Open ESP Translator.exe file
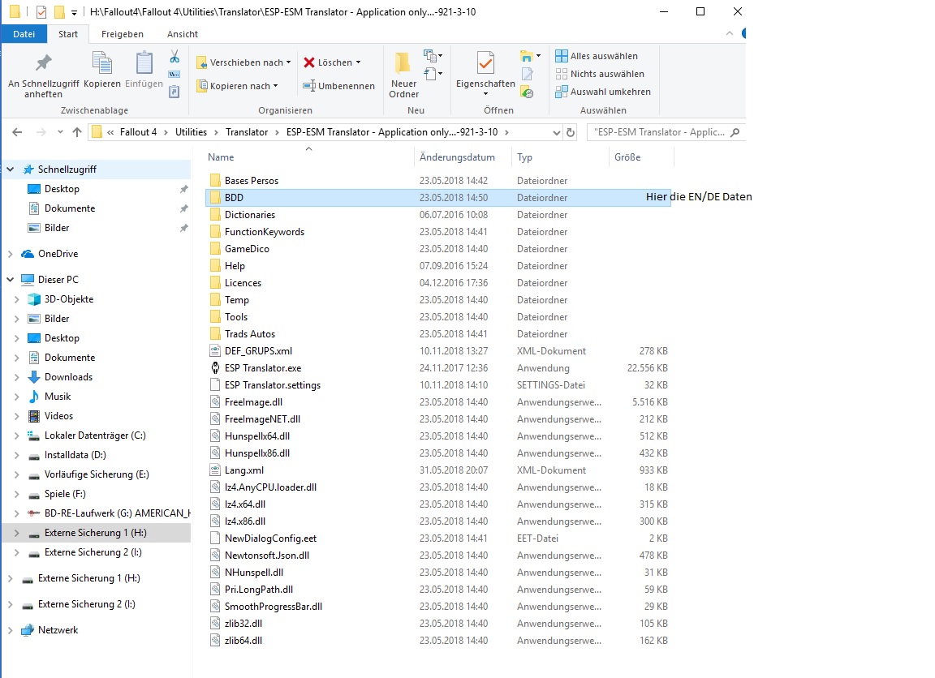This screenshot has height=678, width=935. (x=262, y=368)
